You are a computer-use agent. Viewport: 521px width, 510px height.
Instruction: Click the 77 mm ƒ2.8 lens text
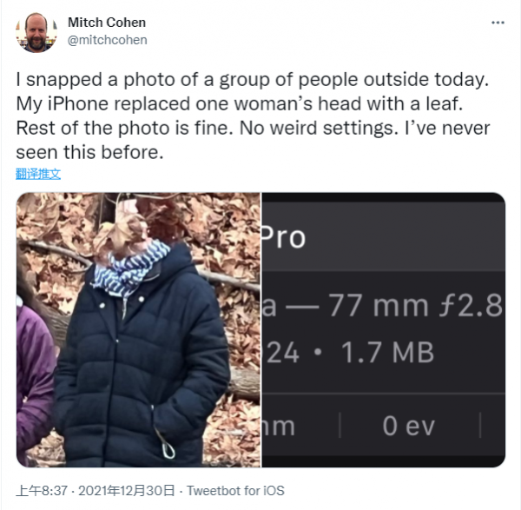click(x=415, y=306)
